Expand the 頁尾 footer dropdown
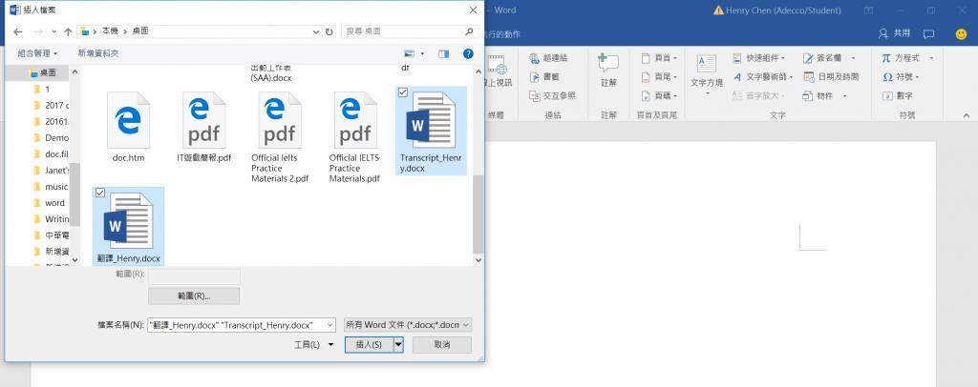The height and width of the screenshot is (387, 978). point(674,76)
